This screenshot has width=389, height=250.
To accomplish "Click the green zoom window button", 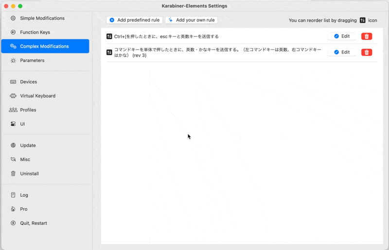I will point(20,6).
